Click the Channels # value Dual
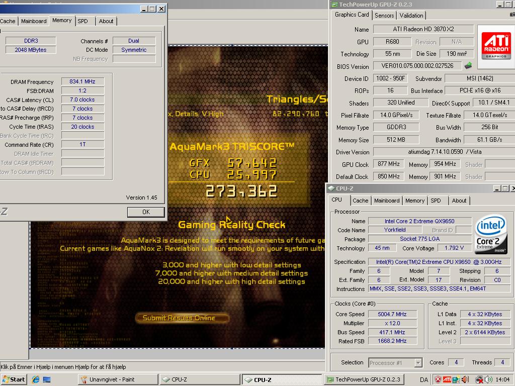 coord(134,41)
